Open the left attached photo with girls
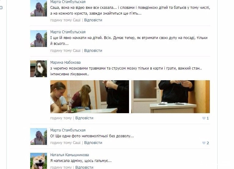 (x=89, y=97)
